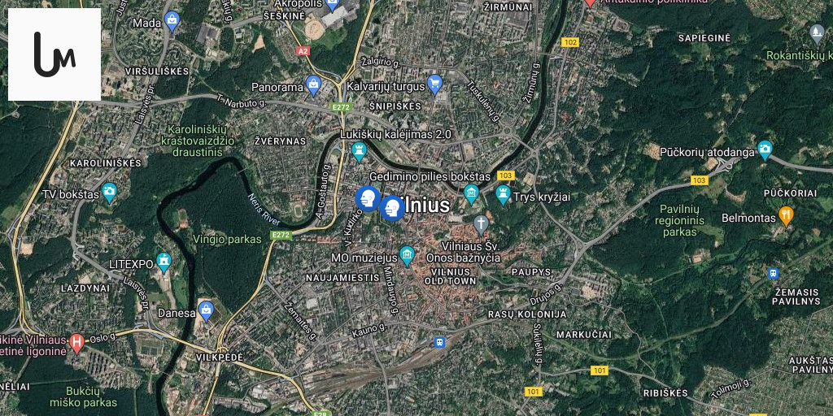Image resolution: width=833 pixels, height=416 pixels.
Task: Open the Pūčkorių atodanga camera pin
Action: (765, 150)
